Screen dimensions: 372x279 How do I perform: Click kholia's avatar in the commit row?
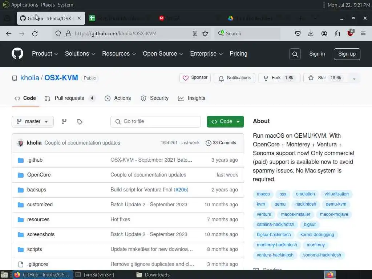(x=21, y=143)
